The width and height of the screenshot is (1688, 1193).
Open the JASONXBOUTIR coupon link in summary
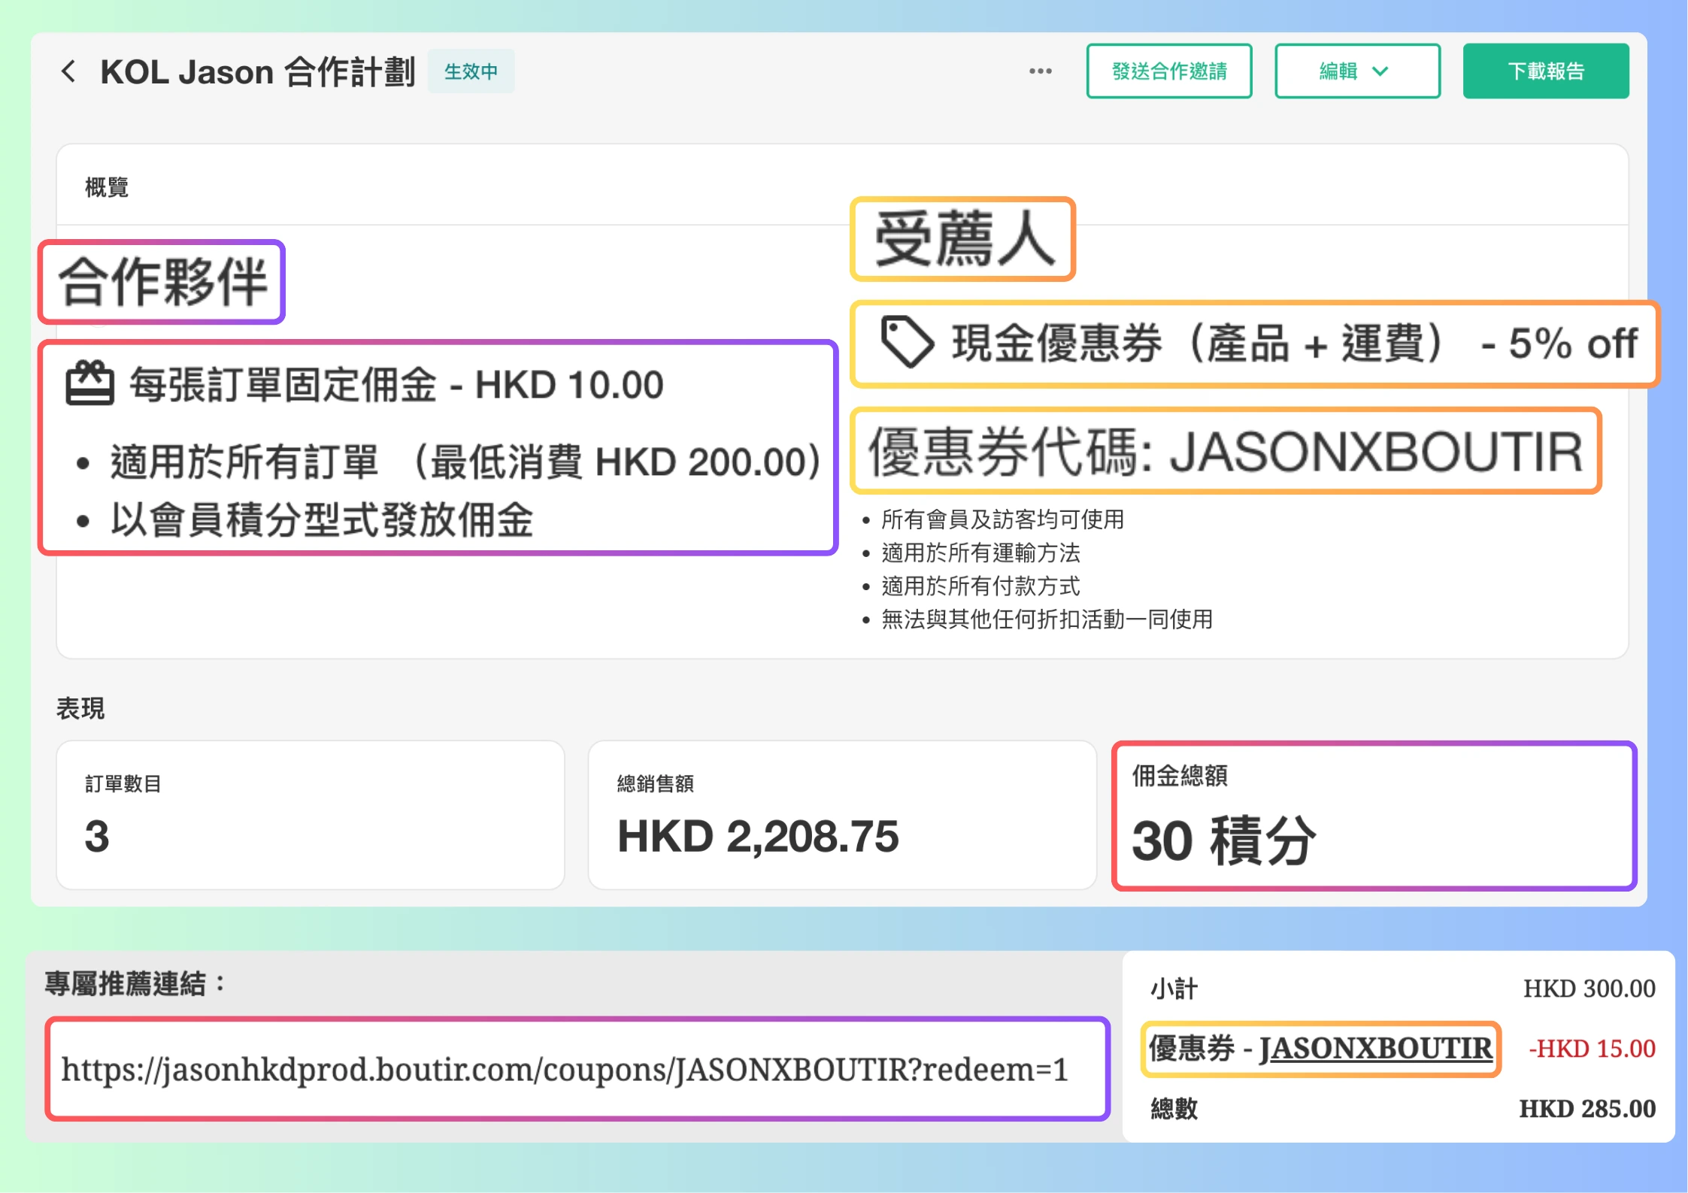click(x=1374, y=1048)
